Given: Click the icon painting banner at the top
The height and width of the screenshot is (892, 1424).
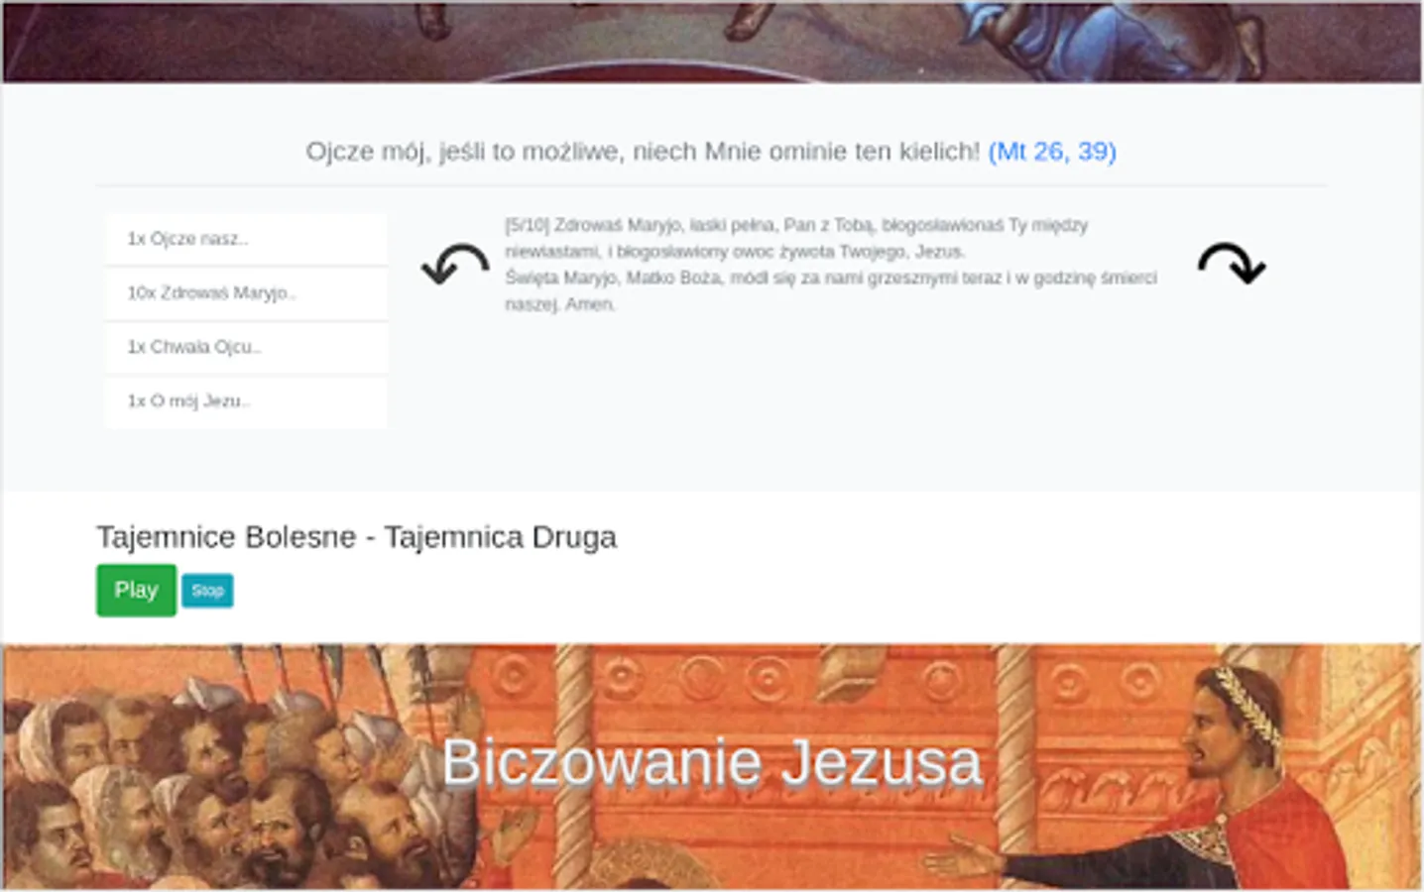Looking at the screenshot, I should pos(712,41).
